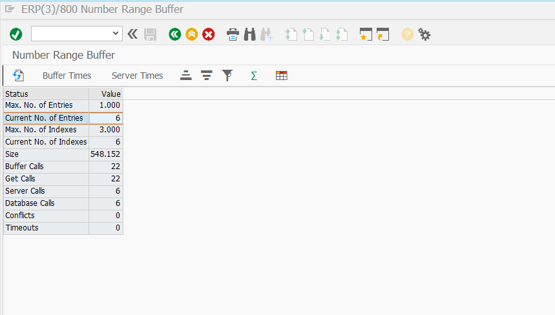Open Find with the binoculars icon
The width and height of the screenshot is (555, 315).
pos(250,34)
